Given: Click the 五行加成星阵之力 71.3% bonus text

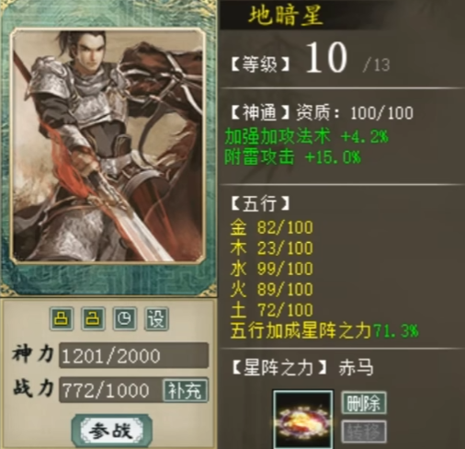Looking at the screenshot, I should [x=324, y=331].
